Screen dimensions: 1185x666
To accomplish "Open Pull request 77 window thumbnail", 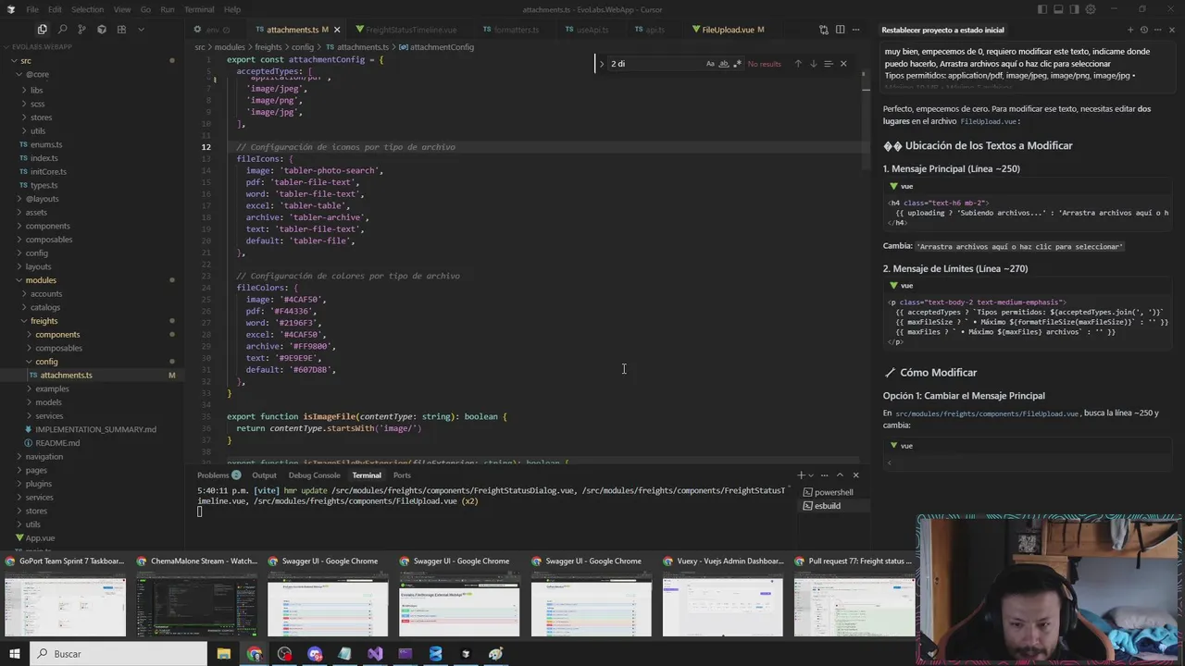I will coord(854,598).
